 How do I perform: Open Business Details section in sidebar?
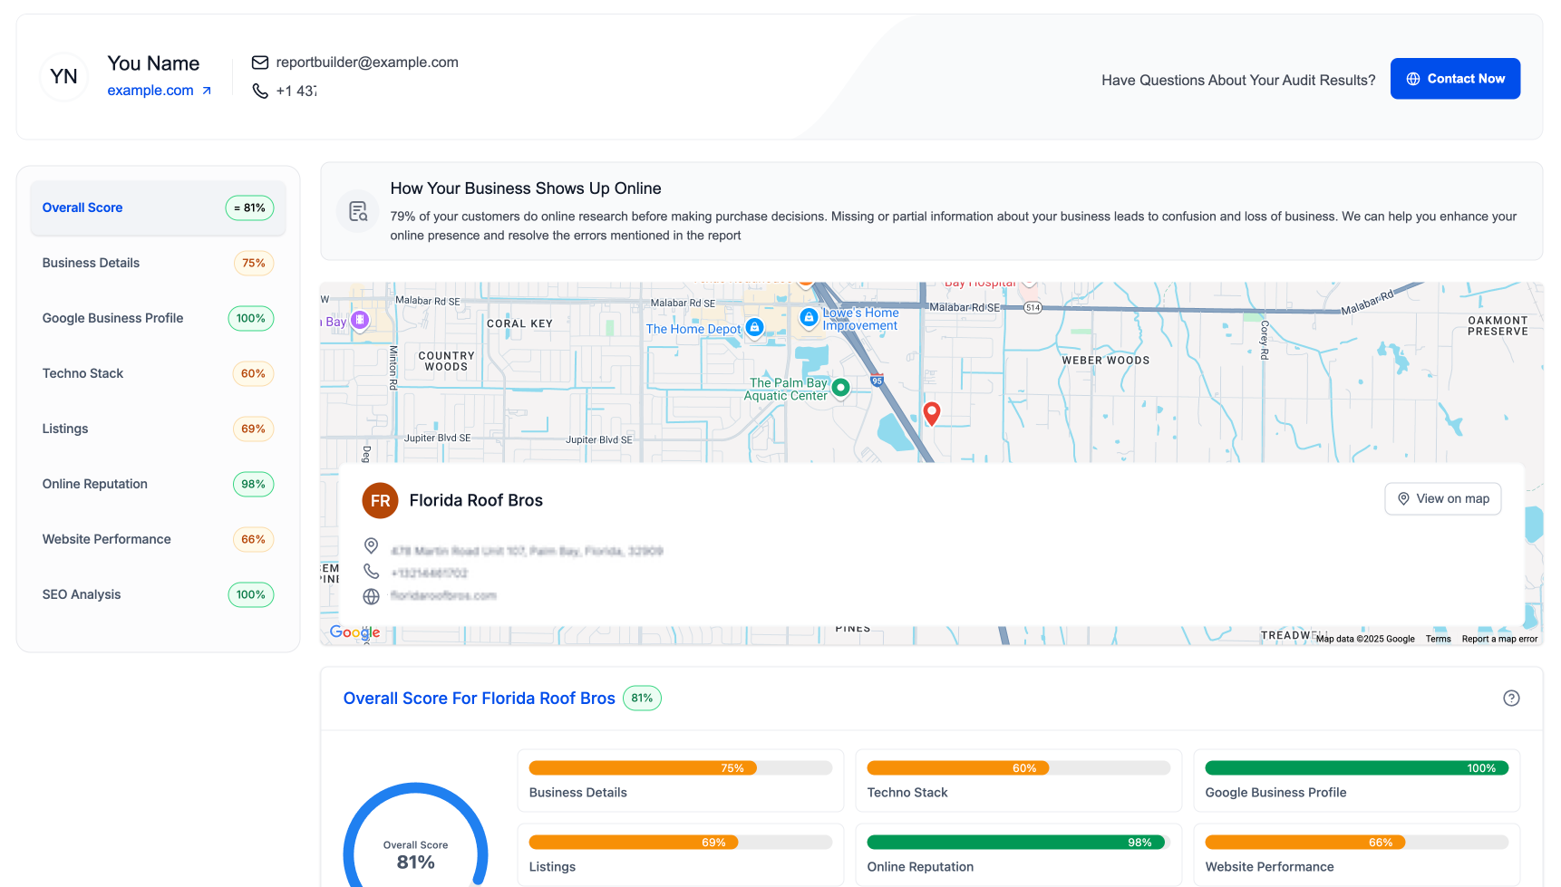pyautogui.click(x=158, y=263)
